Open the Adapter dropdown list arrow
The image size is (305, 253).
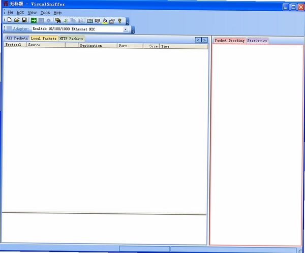tap(126, 29)
